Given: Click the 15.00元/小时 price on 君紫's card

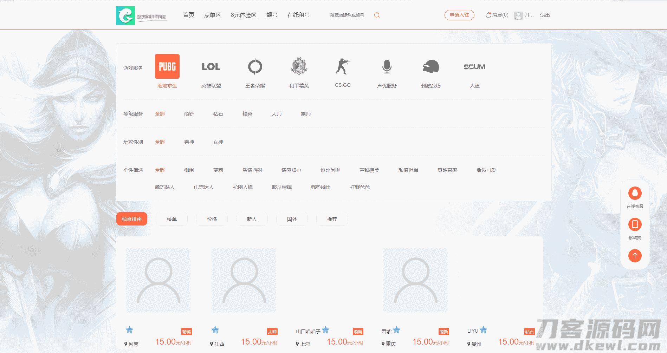Looking at the screenshot, I should point(431,342).
